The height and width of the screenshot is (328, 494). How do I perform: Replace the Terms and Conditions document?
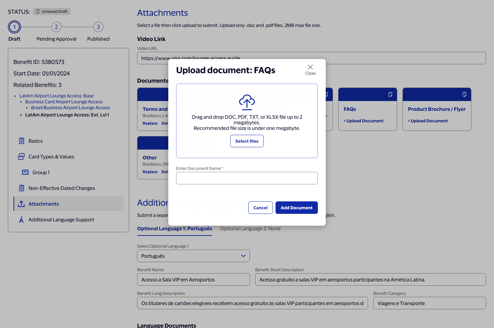(x=150, y=123)
